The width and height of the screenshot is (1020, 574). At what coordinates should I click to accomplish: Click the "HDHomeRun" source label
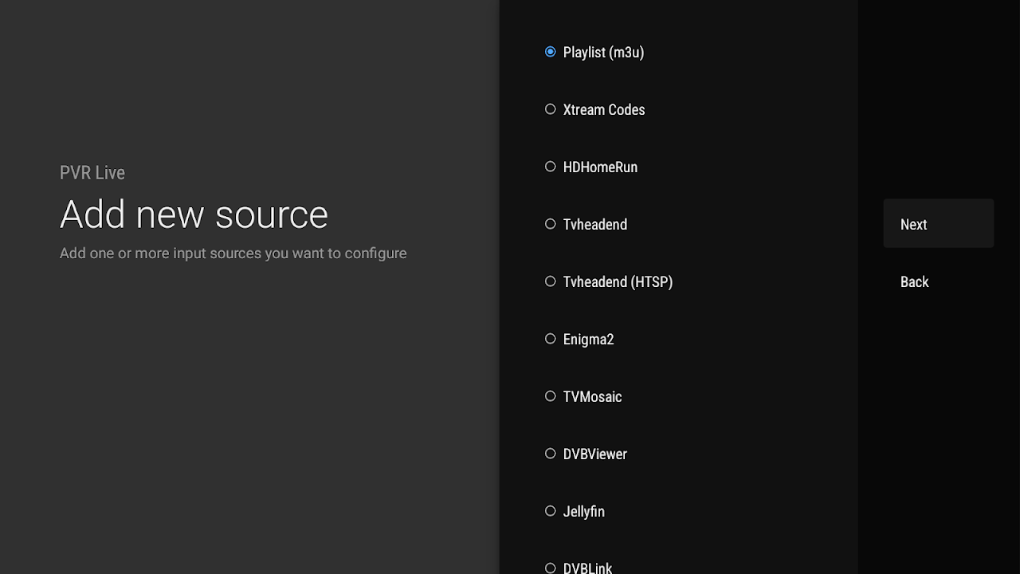(x=600, y=167)
